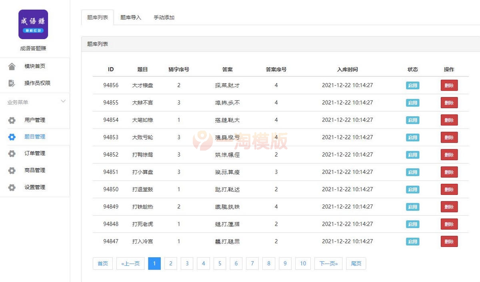480x282 pixels.
Task: Go to page 5 in pagination
Action: pyautogui.click(x=220, y=263)
